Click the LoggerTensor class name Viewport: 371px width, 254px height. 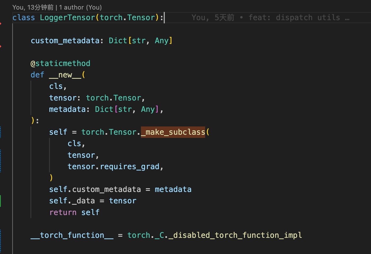point(67,17)
